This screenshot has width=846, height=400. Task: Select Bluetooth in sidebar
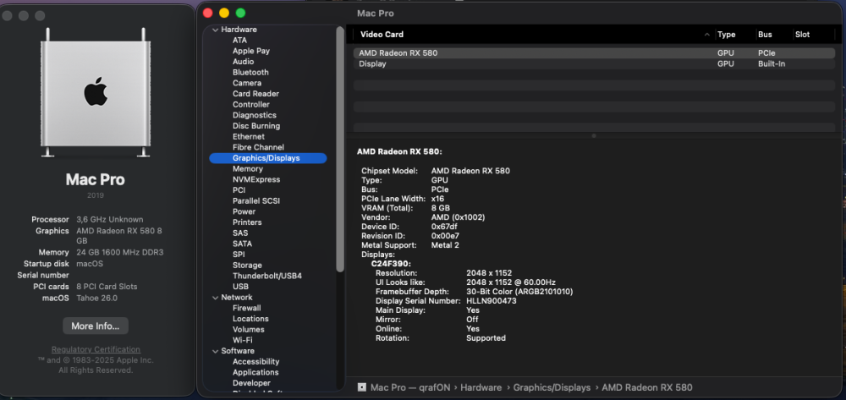pyautogui.click(x=250, y=72)
